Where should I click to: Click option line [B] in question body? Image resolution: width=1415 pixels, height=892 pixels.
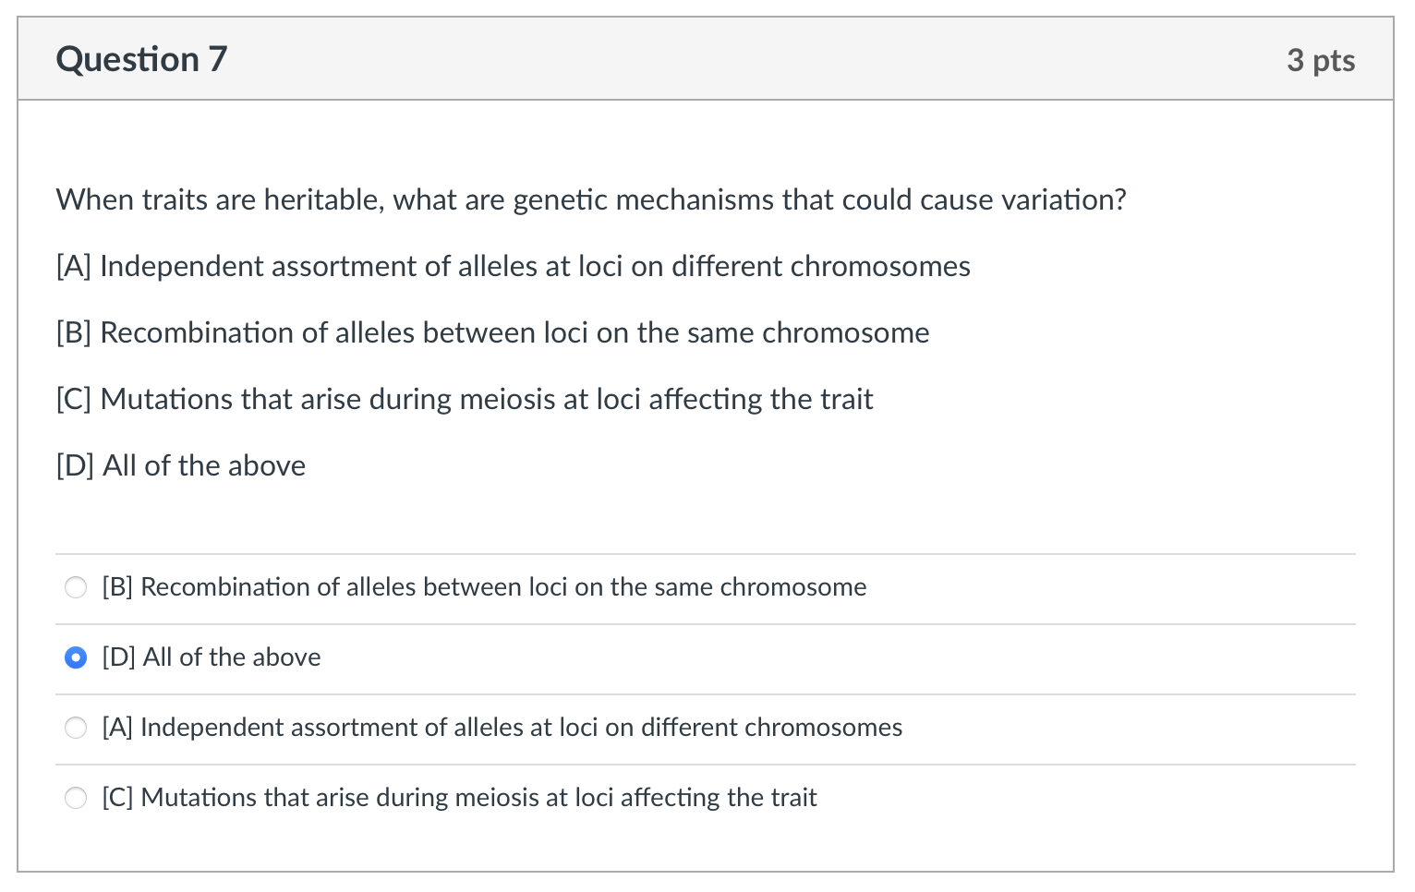(491, 333)
